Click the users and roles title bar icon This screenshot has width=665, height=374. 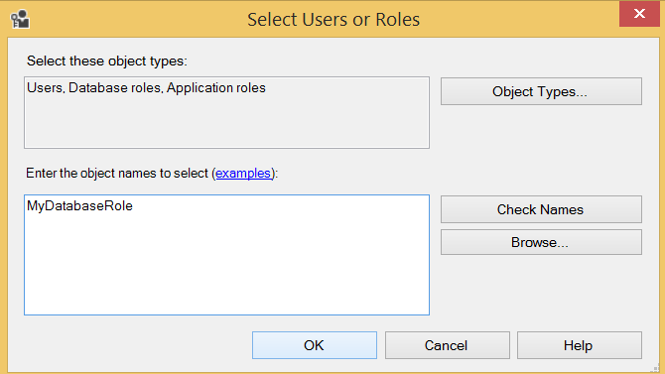point(20,19)
